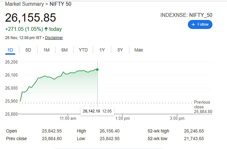Click the Follow button
Image resolution: width=227 pixels, height=149 pixels.
(x=200, y=24)
